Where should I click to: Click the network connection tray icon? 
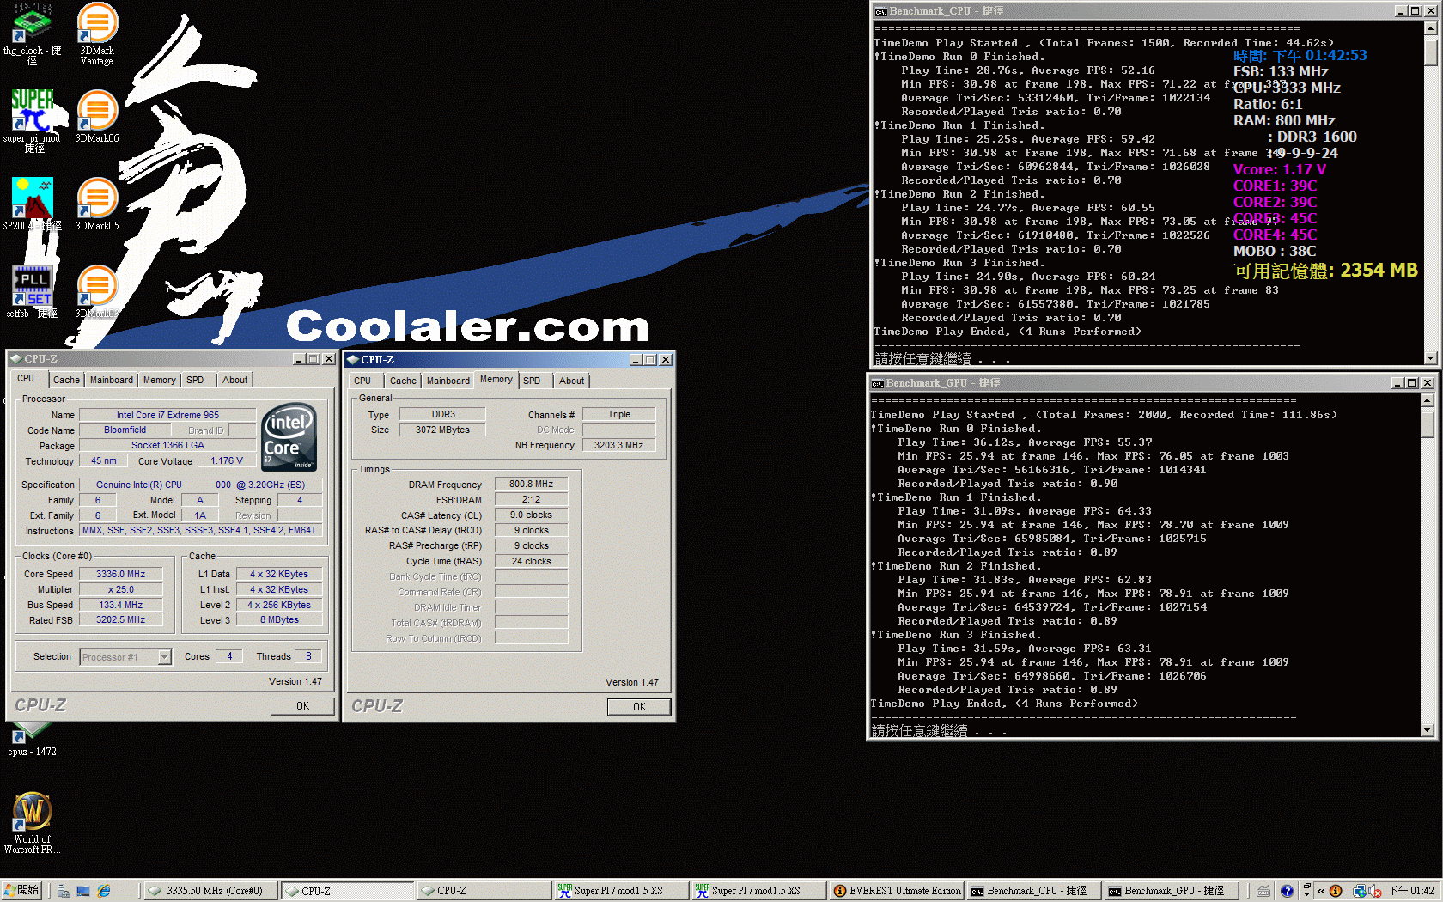click(1360, 891)
